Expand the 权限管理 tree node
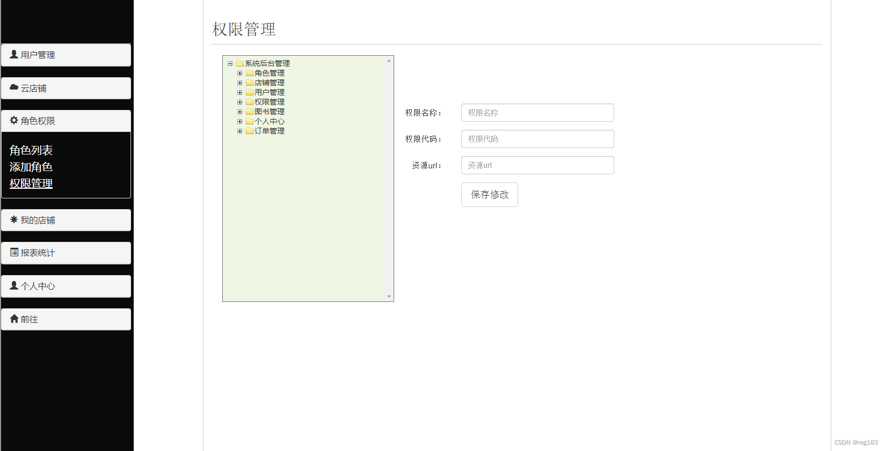The height and width of the screenshot is (451, 886). [x=239, y=102]
